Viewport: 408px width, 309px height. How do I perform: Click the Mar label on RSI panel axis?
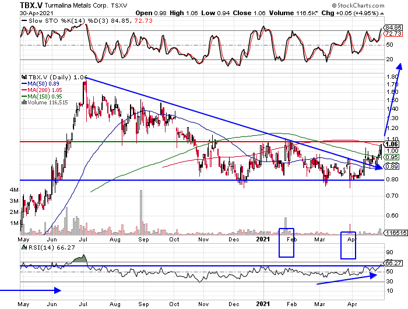pyautogui.click(x=319, y=304)
